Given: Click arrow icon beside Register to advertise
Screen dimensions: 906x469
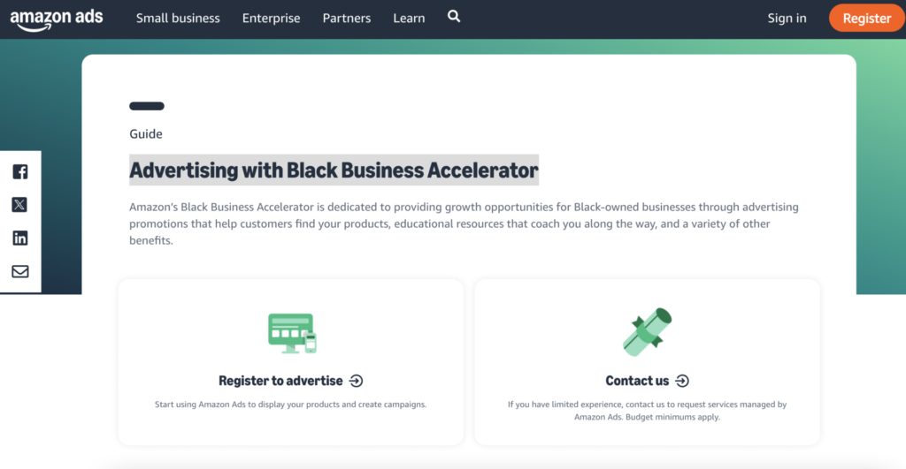Looking at the screenshot, I should [x=356, y=381].
